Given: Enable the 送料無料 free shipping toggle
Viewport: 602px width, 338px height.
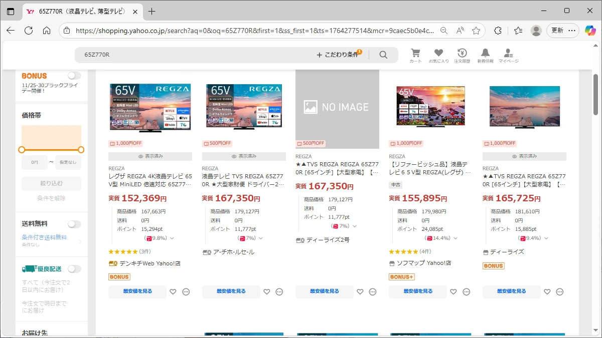Looking at the screenshot, I should click(x=74, y=224).
